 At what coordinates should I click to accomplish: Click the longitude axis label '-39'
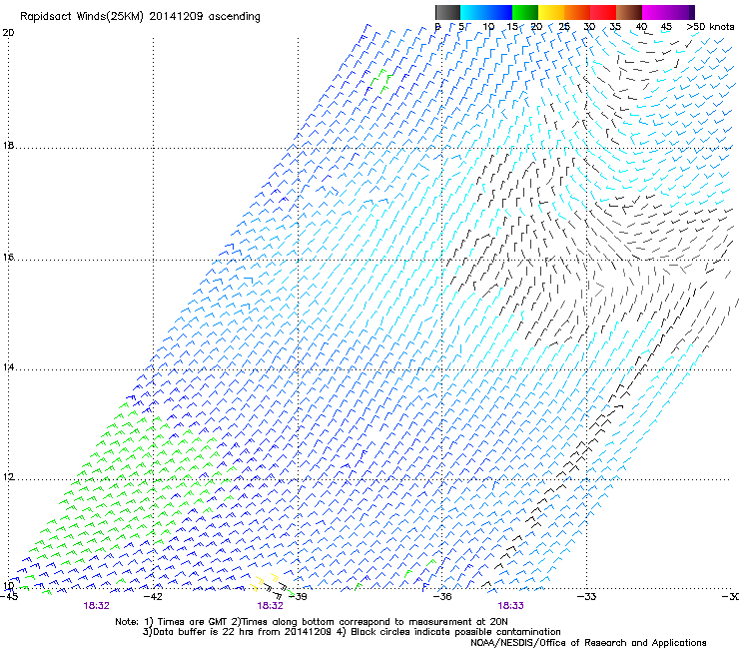tap(298, 597)
